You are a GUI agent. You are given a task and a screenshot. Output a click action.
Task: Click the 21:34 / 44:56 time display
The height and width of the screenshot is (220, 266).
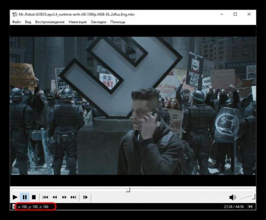tap(234, 207)
